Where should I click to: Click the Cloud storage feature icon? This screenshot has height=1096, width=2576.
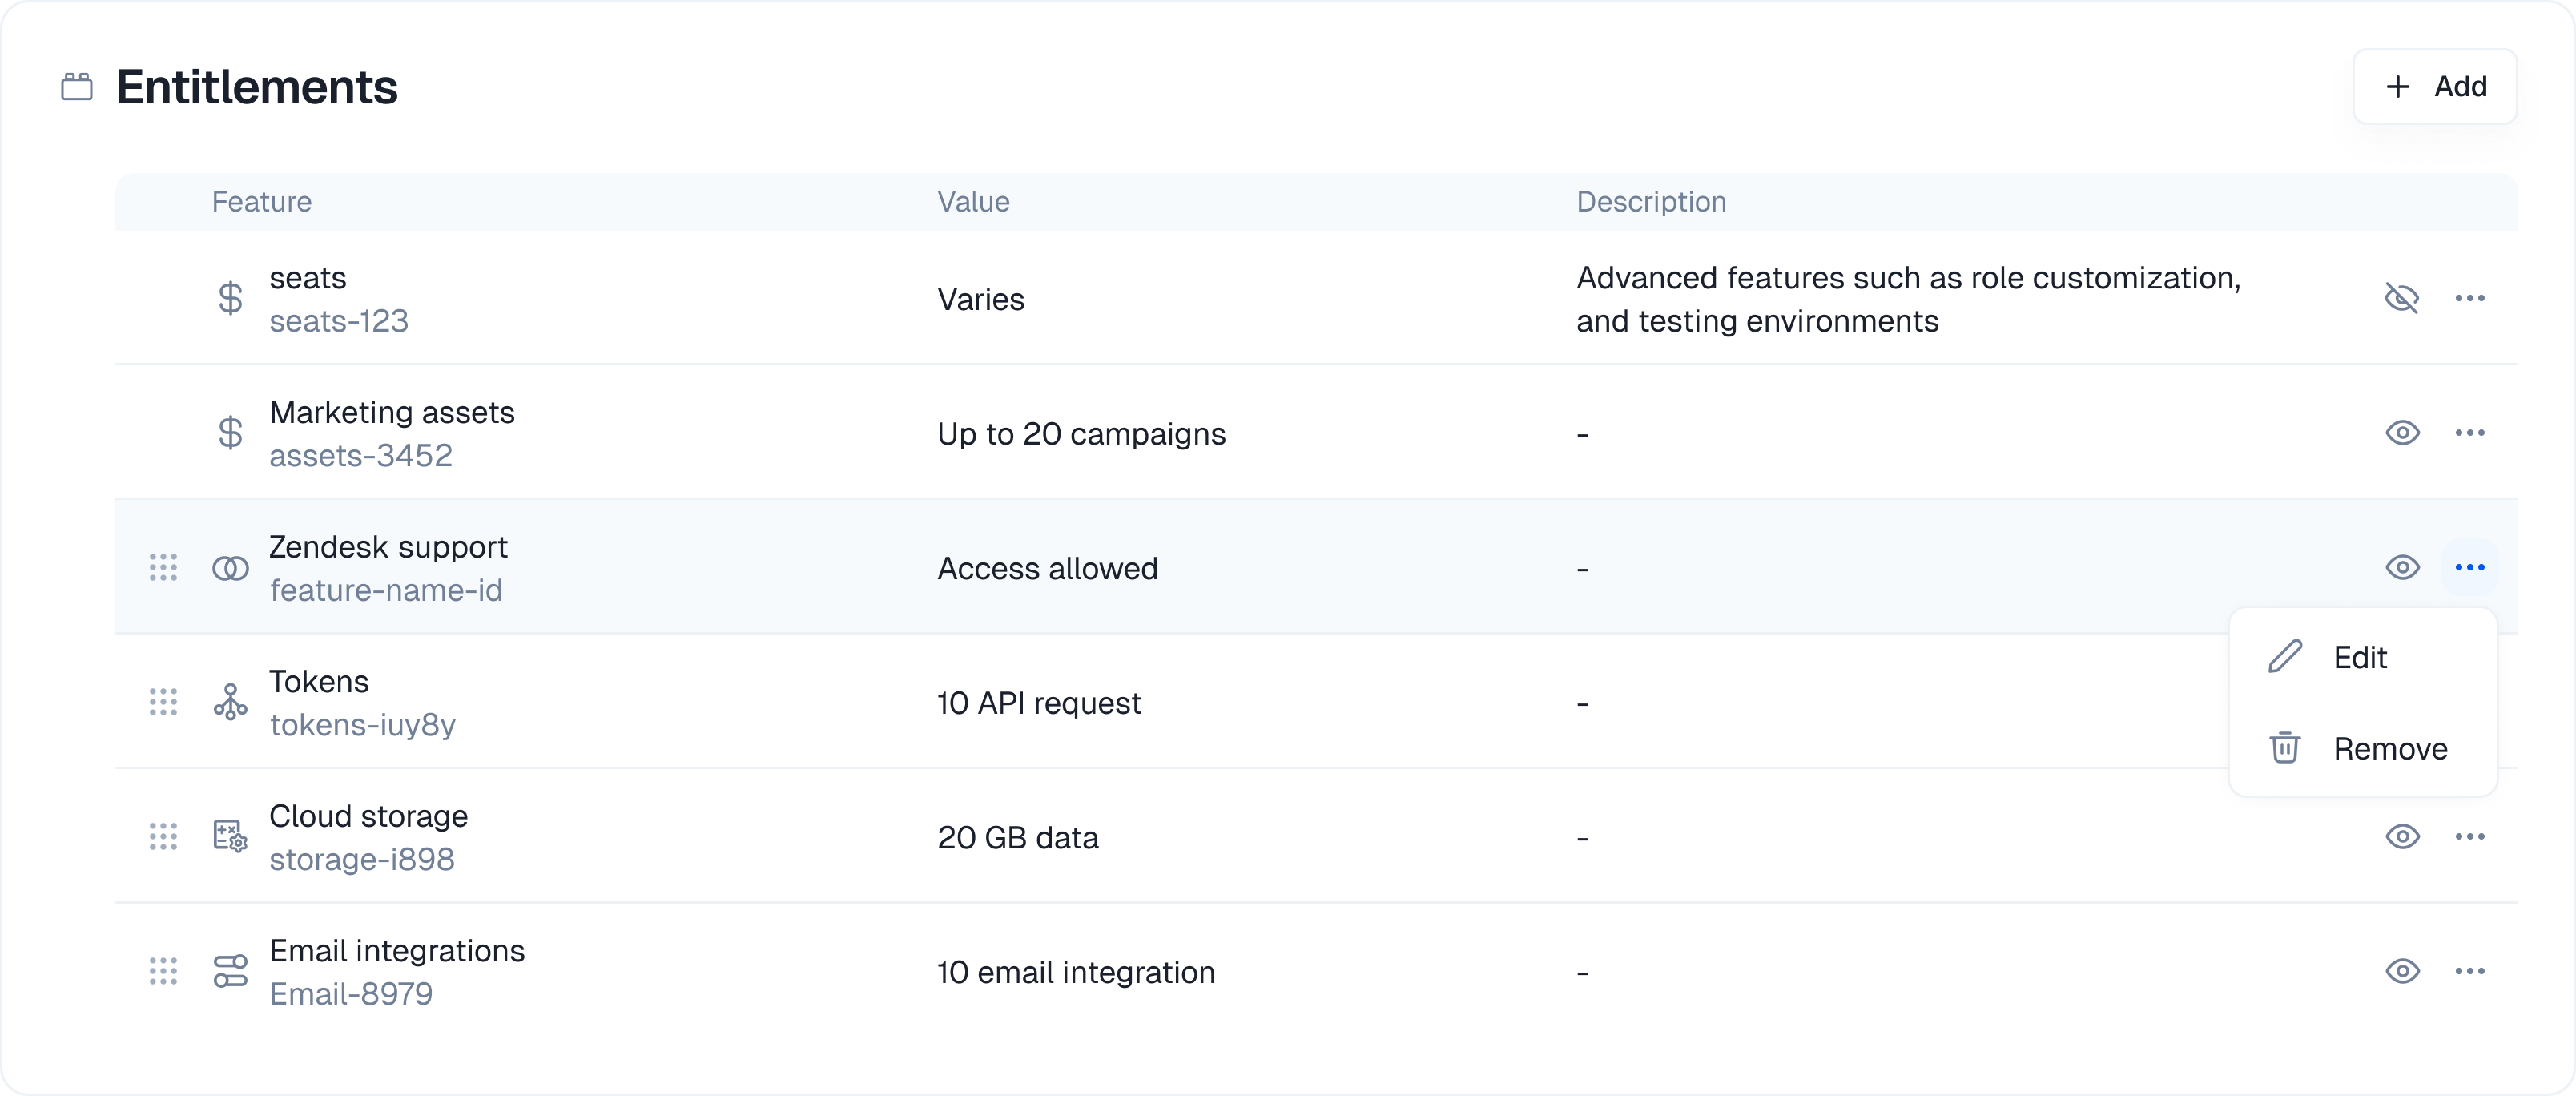230,836
